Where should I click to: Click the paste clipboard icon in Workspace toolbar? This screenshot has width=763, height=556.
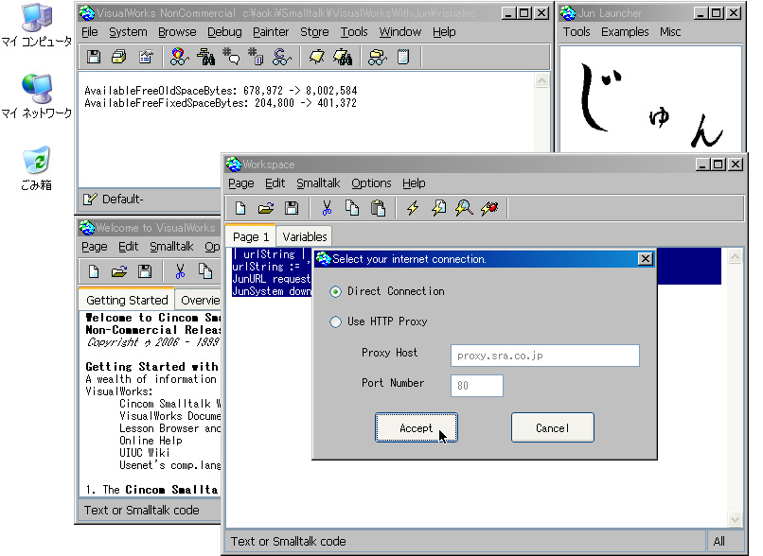coord(378,208)
